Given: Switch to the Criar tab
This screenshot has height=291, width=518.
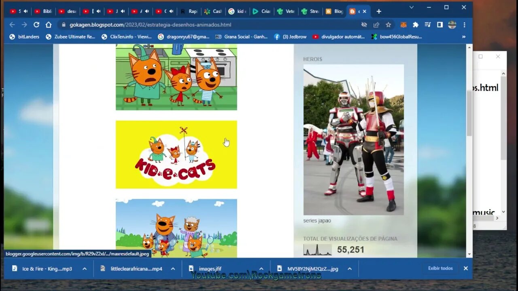Looking at the screenshot, I should [x=261, y=11].
